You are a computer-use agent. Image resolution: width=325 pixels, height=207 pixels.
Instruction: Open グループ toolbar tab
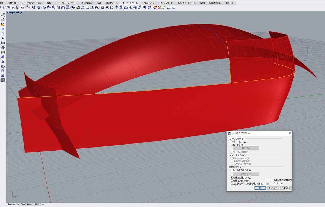pos(229,3)
